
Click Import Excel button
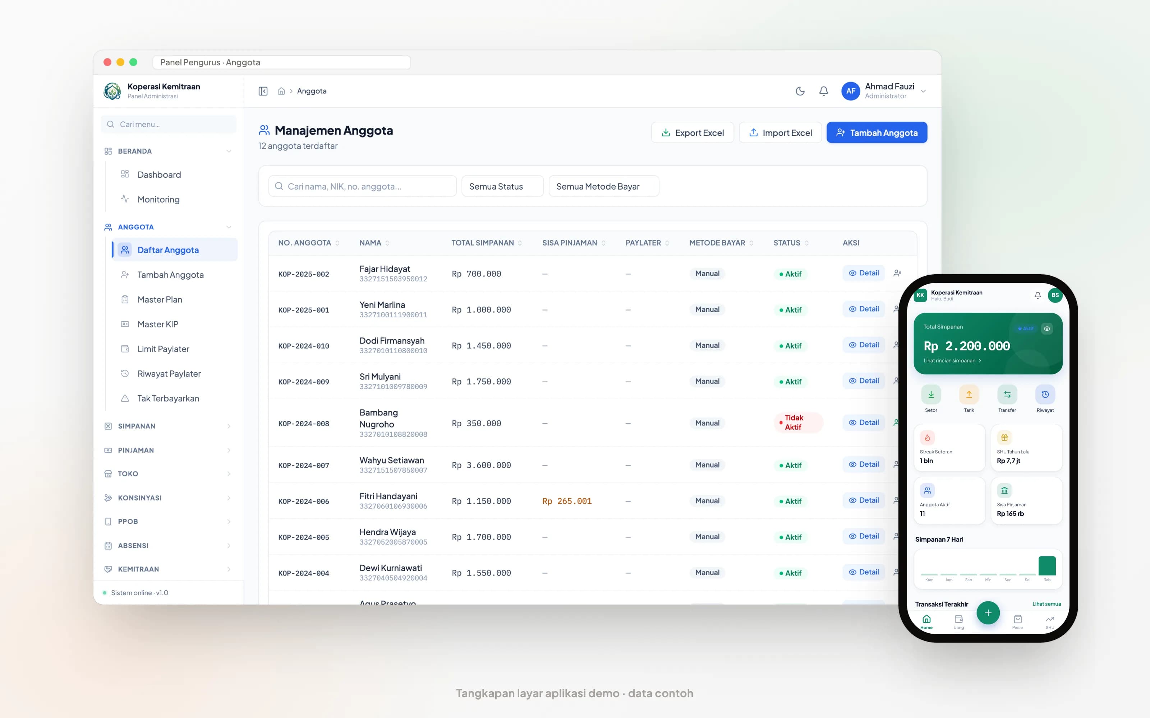[x=780, y=132]
